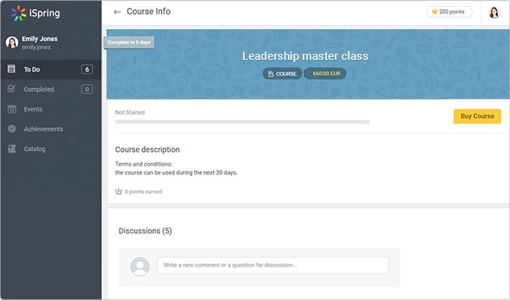Open the profile avatar in top right corner
Screen dimensions: 510x300
494,13
